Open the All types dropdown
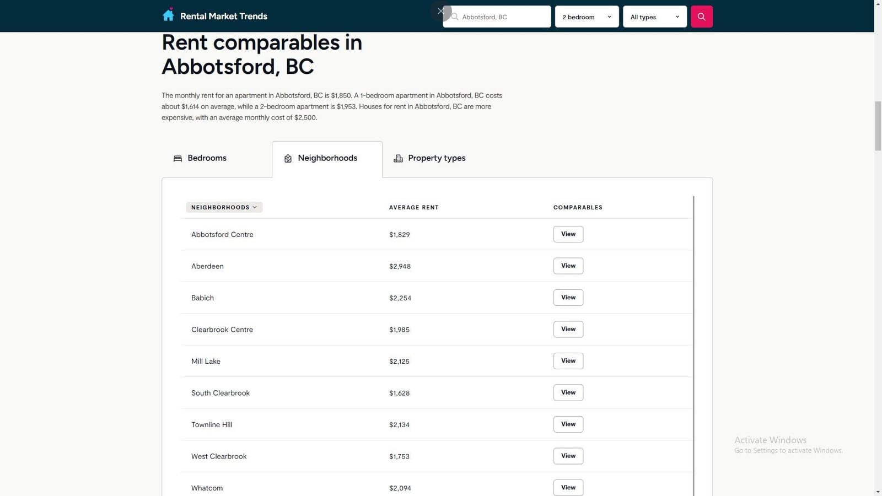The image size is (882, 496). [x=654, y=17]
